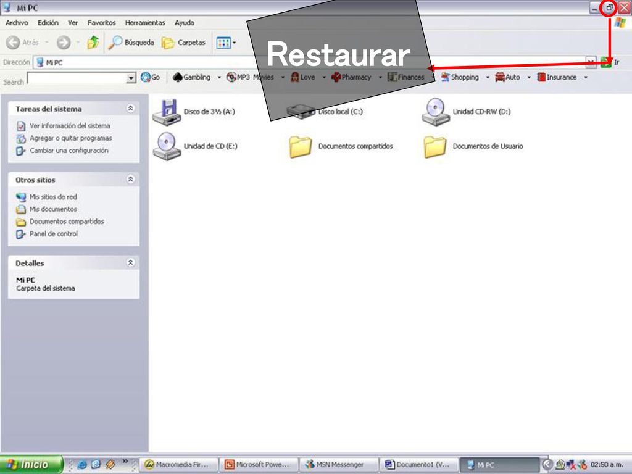Open the Archivo menu

point(17,23)
